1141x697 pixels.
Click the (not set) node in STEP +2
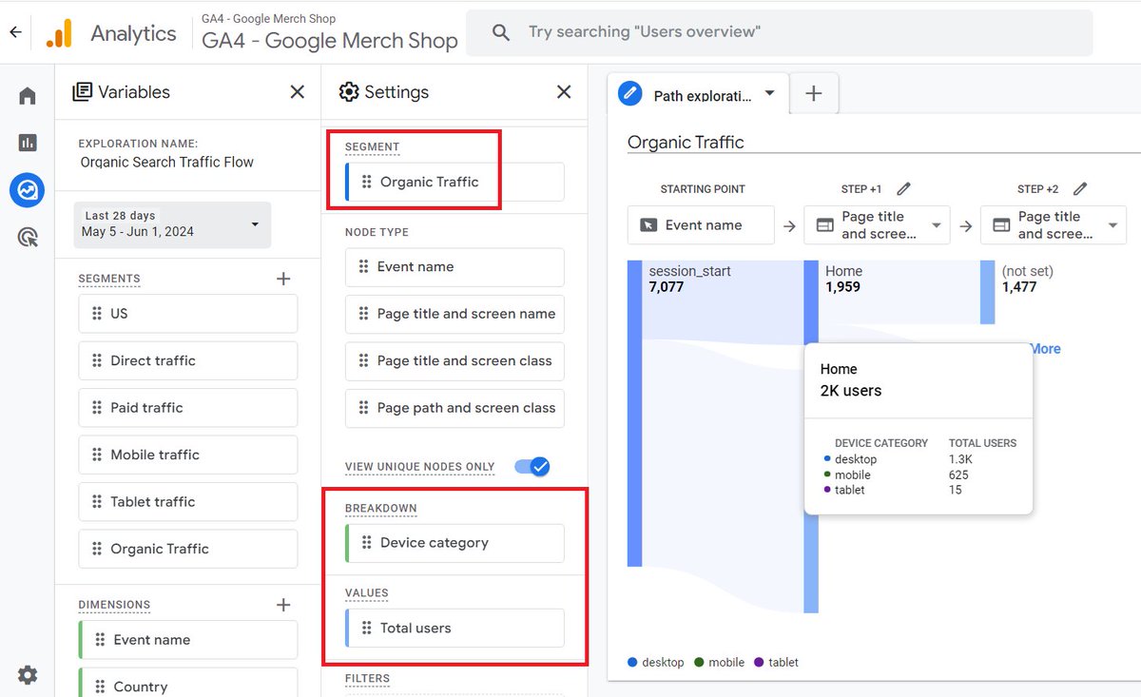(988, 292)
